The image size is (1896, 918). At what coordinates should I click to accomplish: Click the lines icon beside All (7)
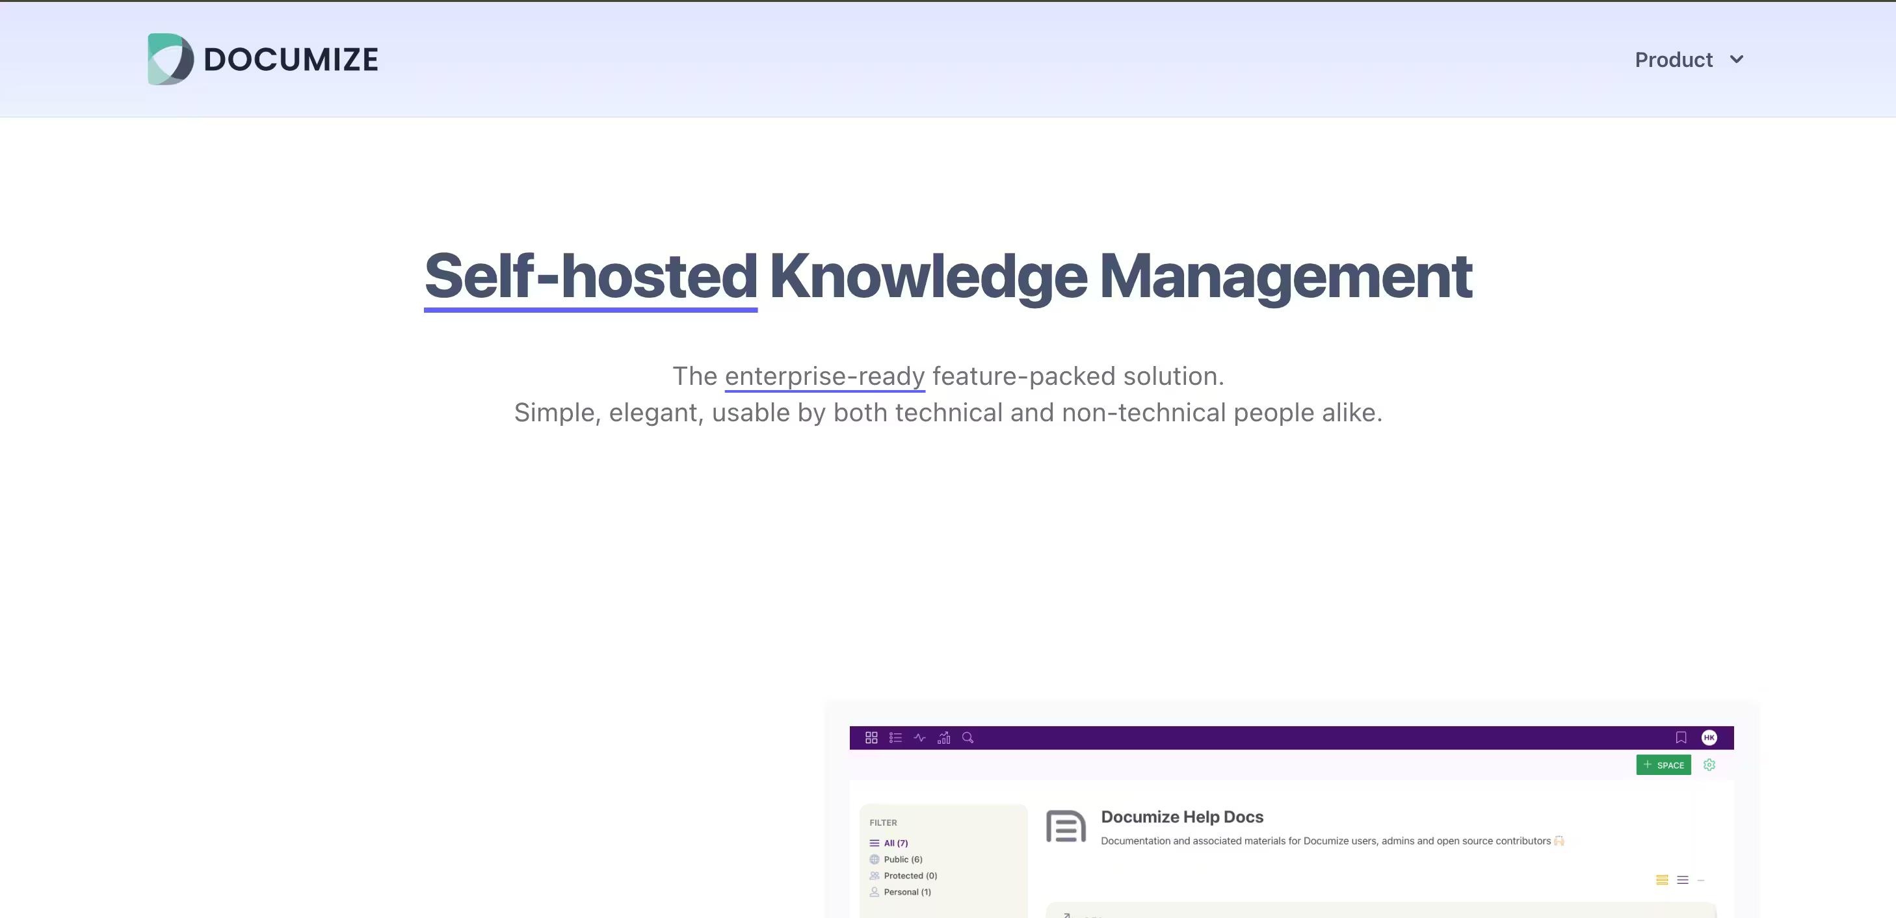(x=875, y=844)
